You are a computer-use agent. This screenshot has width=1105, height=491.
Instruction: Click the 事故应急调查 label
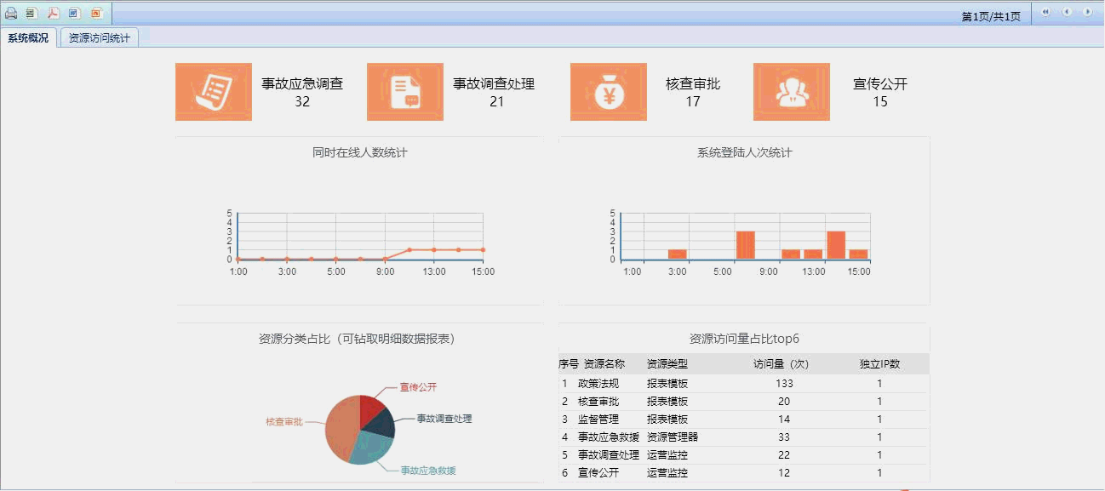point(302,84)
